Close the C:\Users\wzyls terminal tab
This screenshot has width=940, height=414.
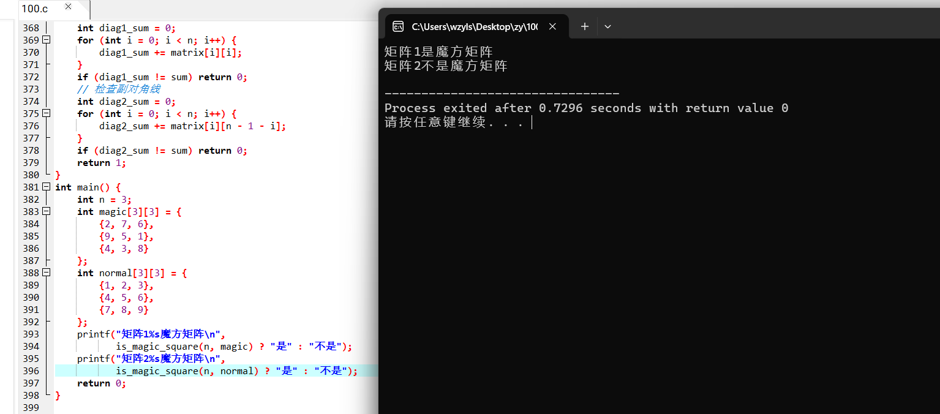point(552,26)
